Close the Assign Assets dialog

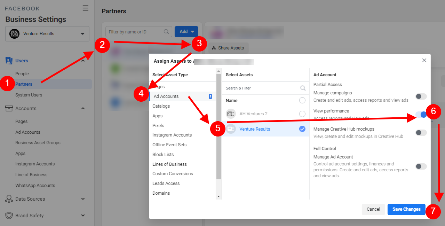[424, 60]
